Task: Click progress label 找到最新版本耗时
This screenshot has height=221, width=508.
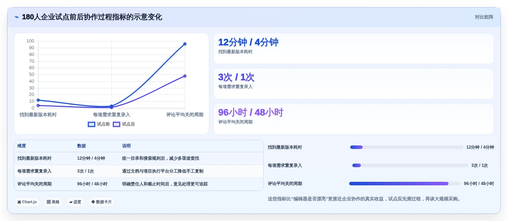Action: point(285,147)
